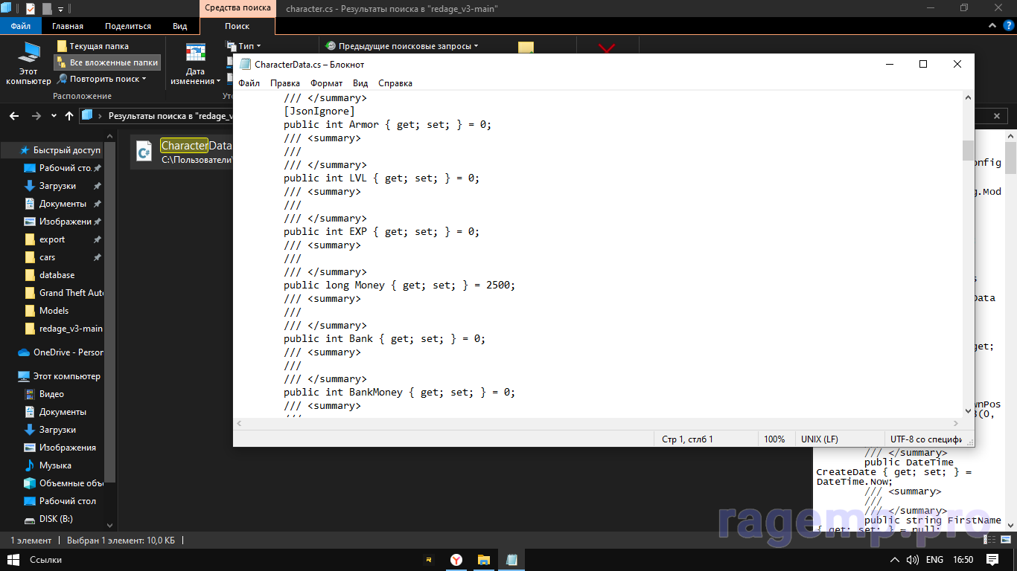Click "Повторить поиск" button
1017x571 pixels.
[x=102, y=79]
